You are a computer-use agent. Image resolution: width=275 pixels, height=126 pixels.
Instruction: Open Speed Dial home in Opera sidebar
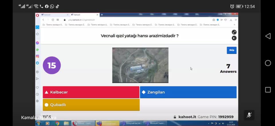(37, 27)
